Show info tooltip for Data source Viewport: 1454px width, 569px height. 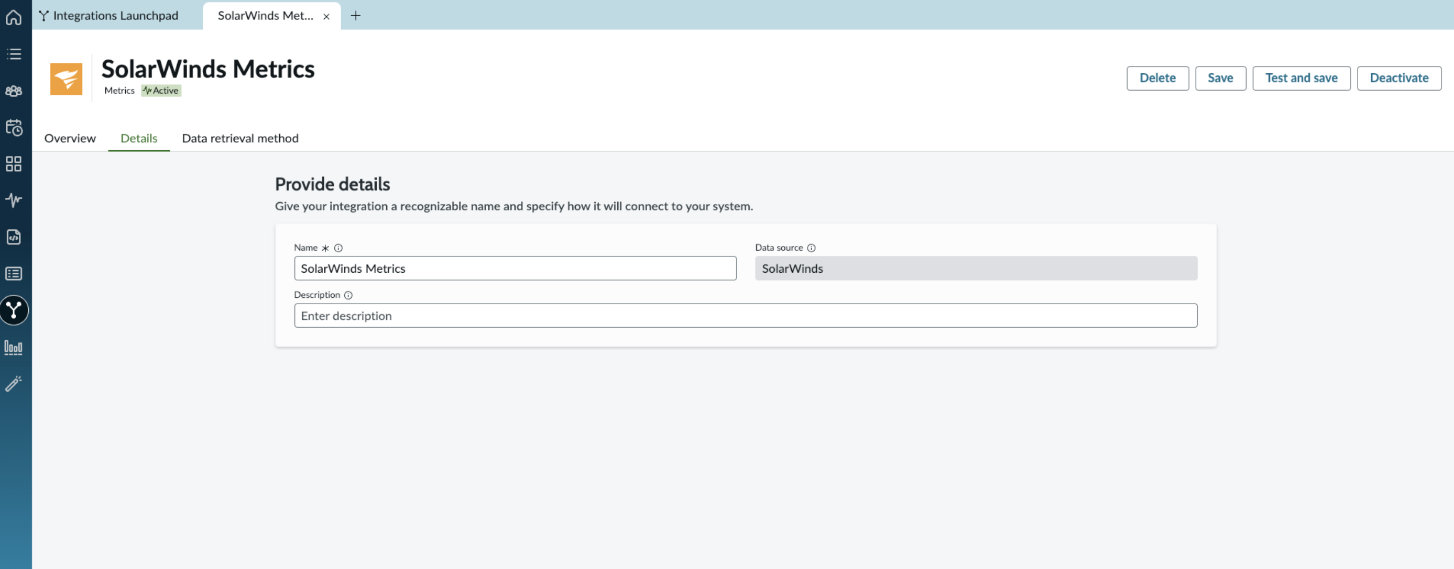[x=811, y=248]
